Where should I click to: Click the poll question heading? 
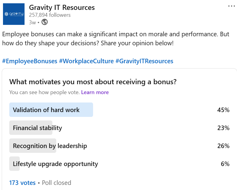coord(93,82)
